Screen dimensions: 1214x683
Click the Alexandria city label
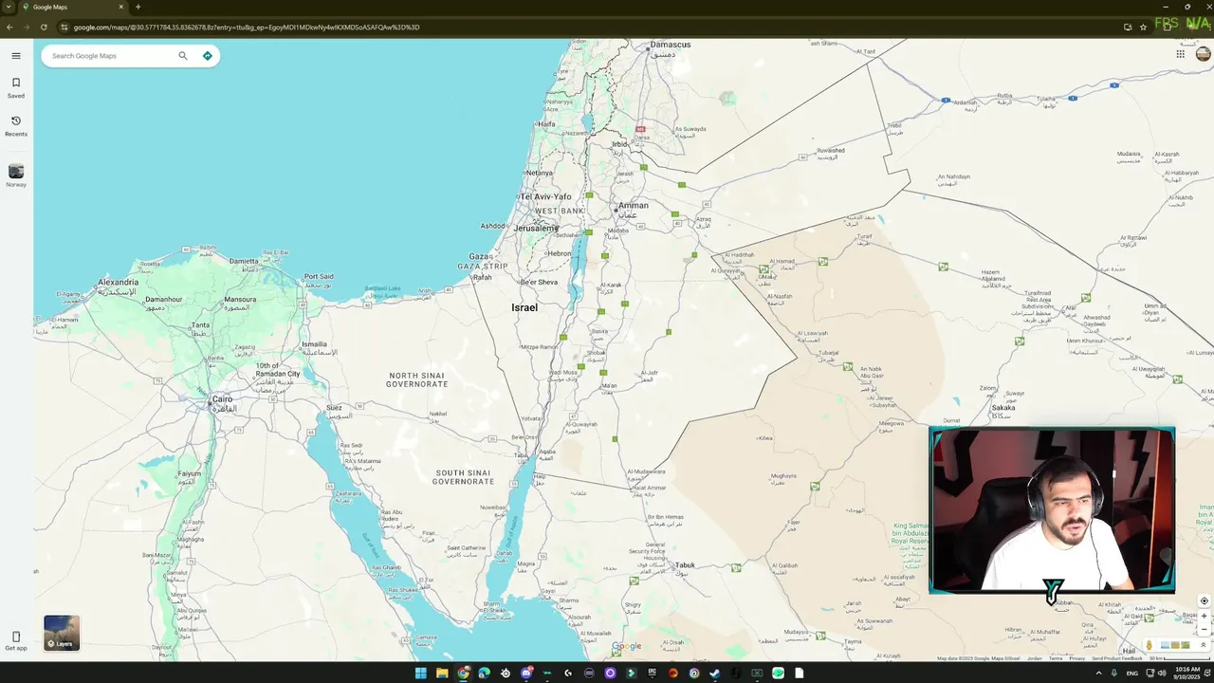118,282
